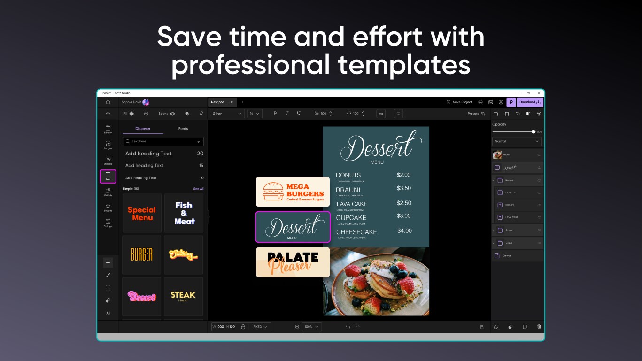
Task: Collapse the Names layer group
Action: (x=493, y=180)
